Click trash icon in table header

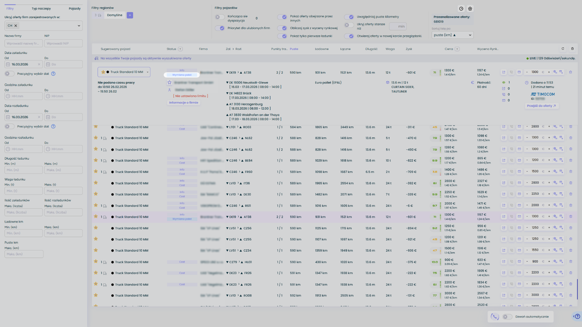[572, 49]
